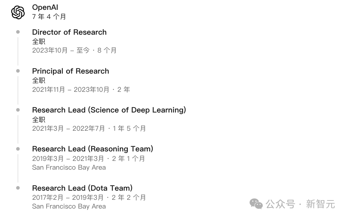Click the 2017年2月 – 2019年3月 date range
Screen dimensions: 346x218
tap(68, 197)
